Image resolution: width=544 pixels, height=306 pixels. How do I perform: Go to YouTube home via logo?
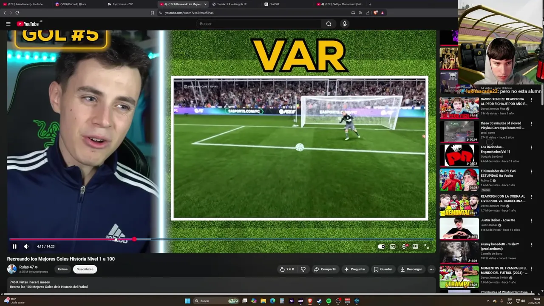(28, 24)
